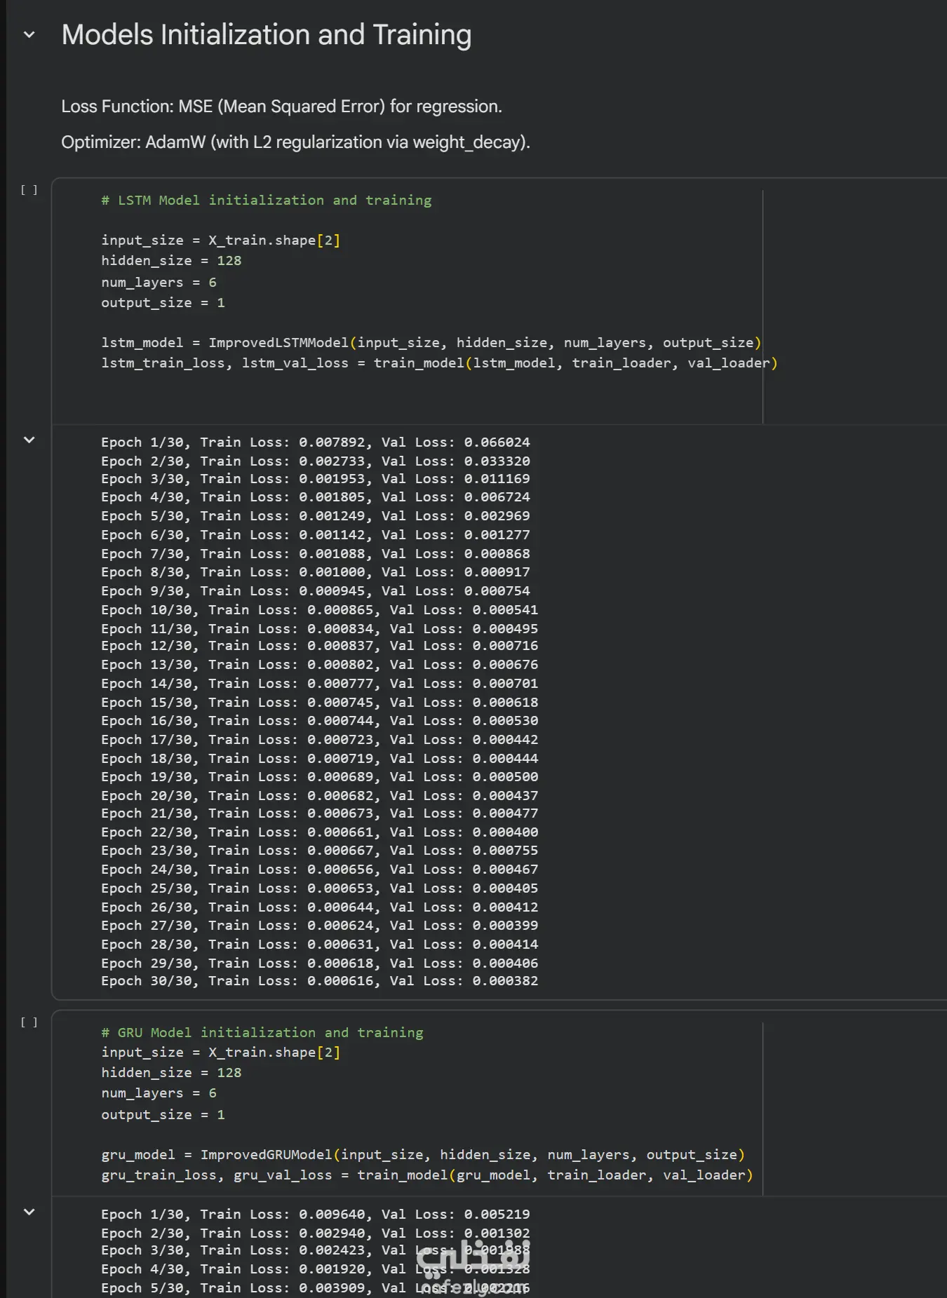Screen dimensions: 947x1298
Task: Click the ImprovedLSTMModel assignment line
Action: 431,343
